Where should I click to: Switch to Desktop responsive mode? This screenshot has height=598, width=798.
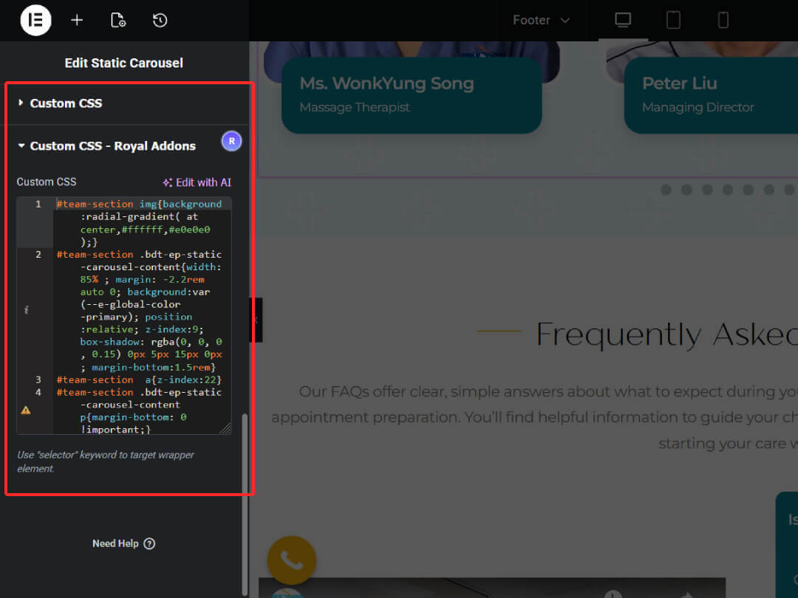(x=623, y=20)
